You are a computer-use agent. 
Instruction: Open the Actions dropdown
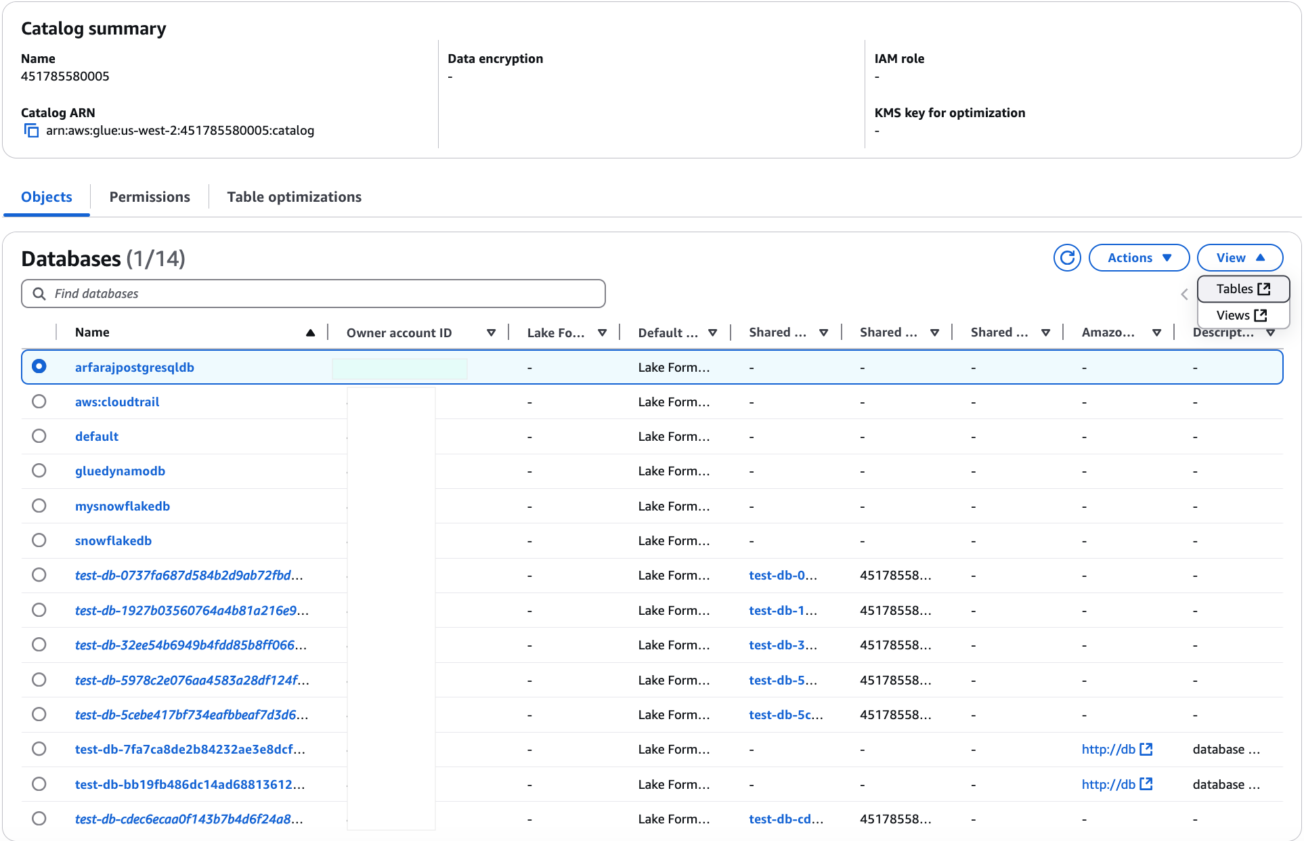(x=1139, y=257)
